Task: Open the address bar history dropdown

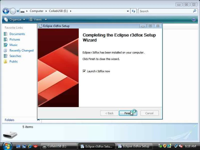Action: coord(128,11)
